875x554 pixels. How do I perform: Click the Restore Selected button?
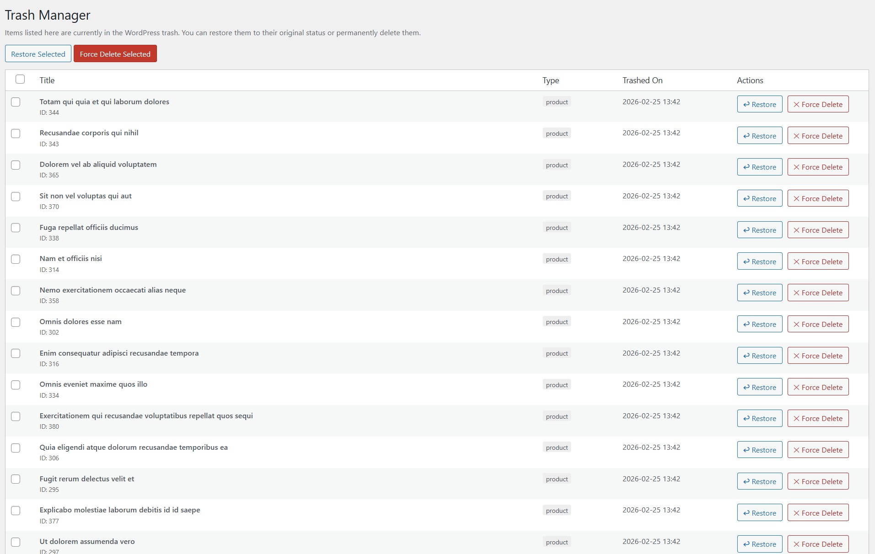pyautogui.click(x=38, y=53)
